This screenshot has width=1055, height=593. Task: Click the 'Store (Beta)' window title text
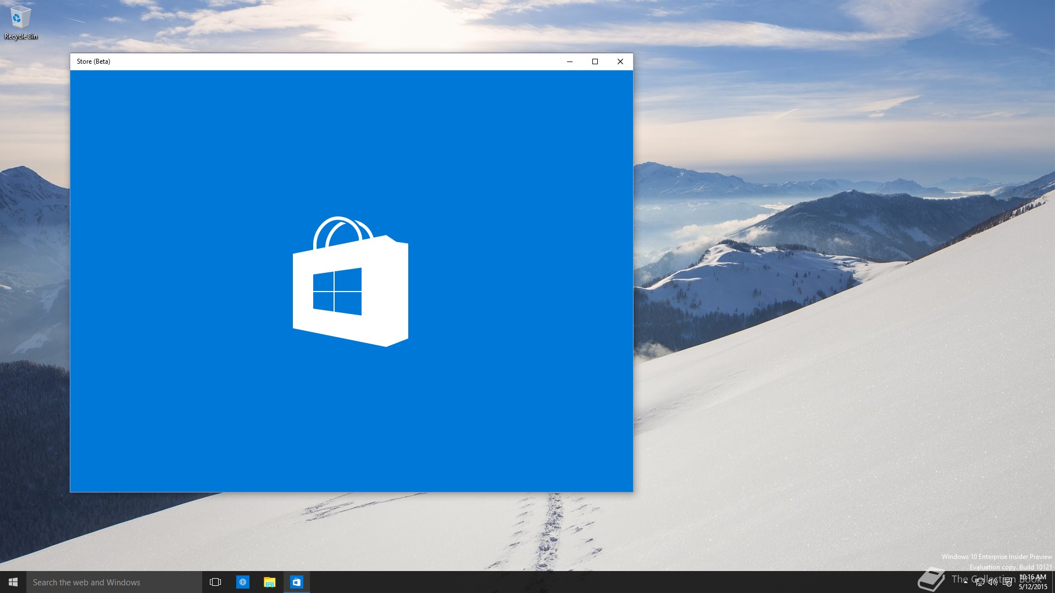[93, 61]
